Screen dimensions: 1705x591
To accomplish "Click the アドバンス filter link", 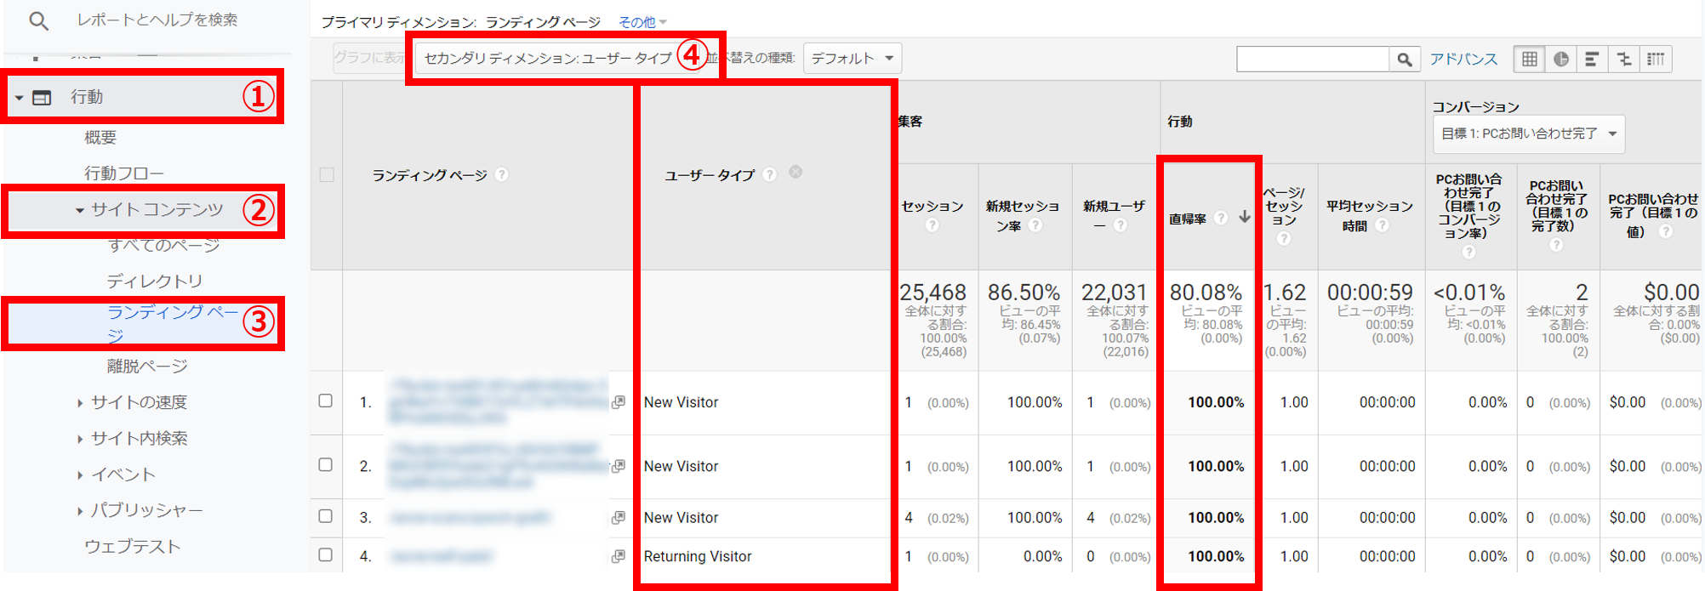I will [1463, 59].
